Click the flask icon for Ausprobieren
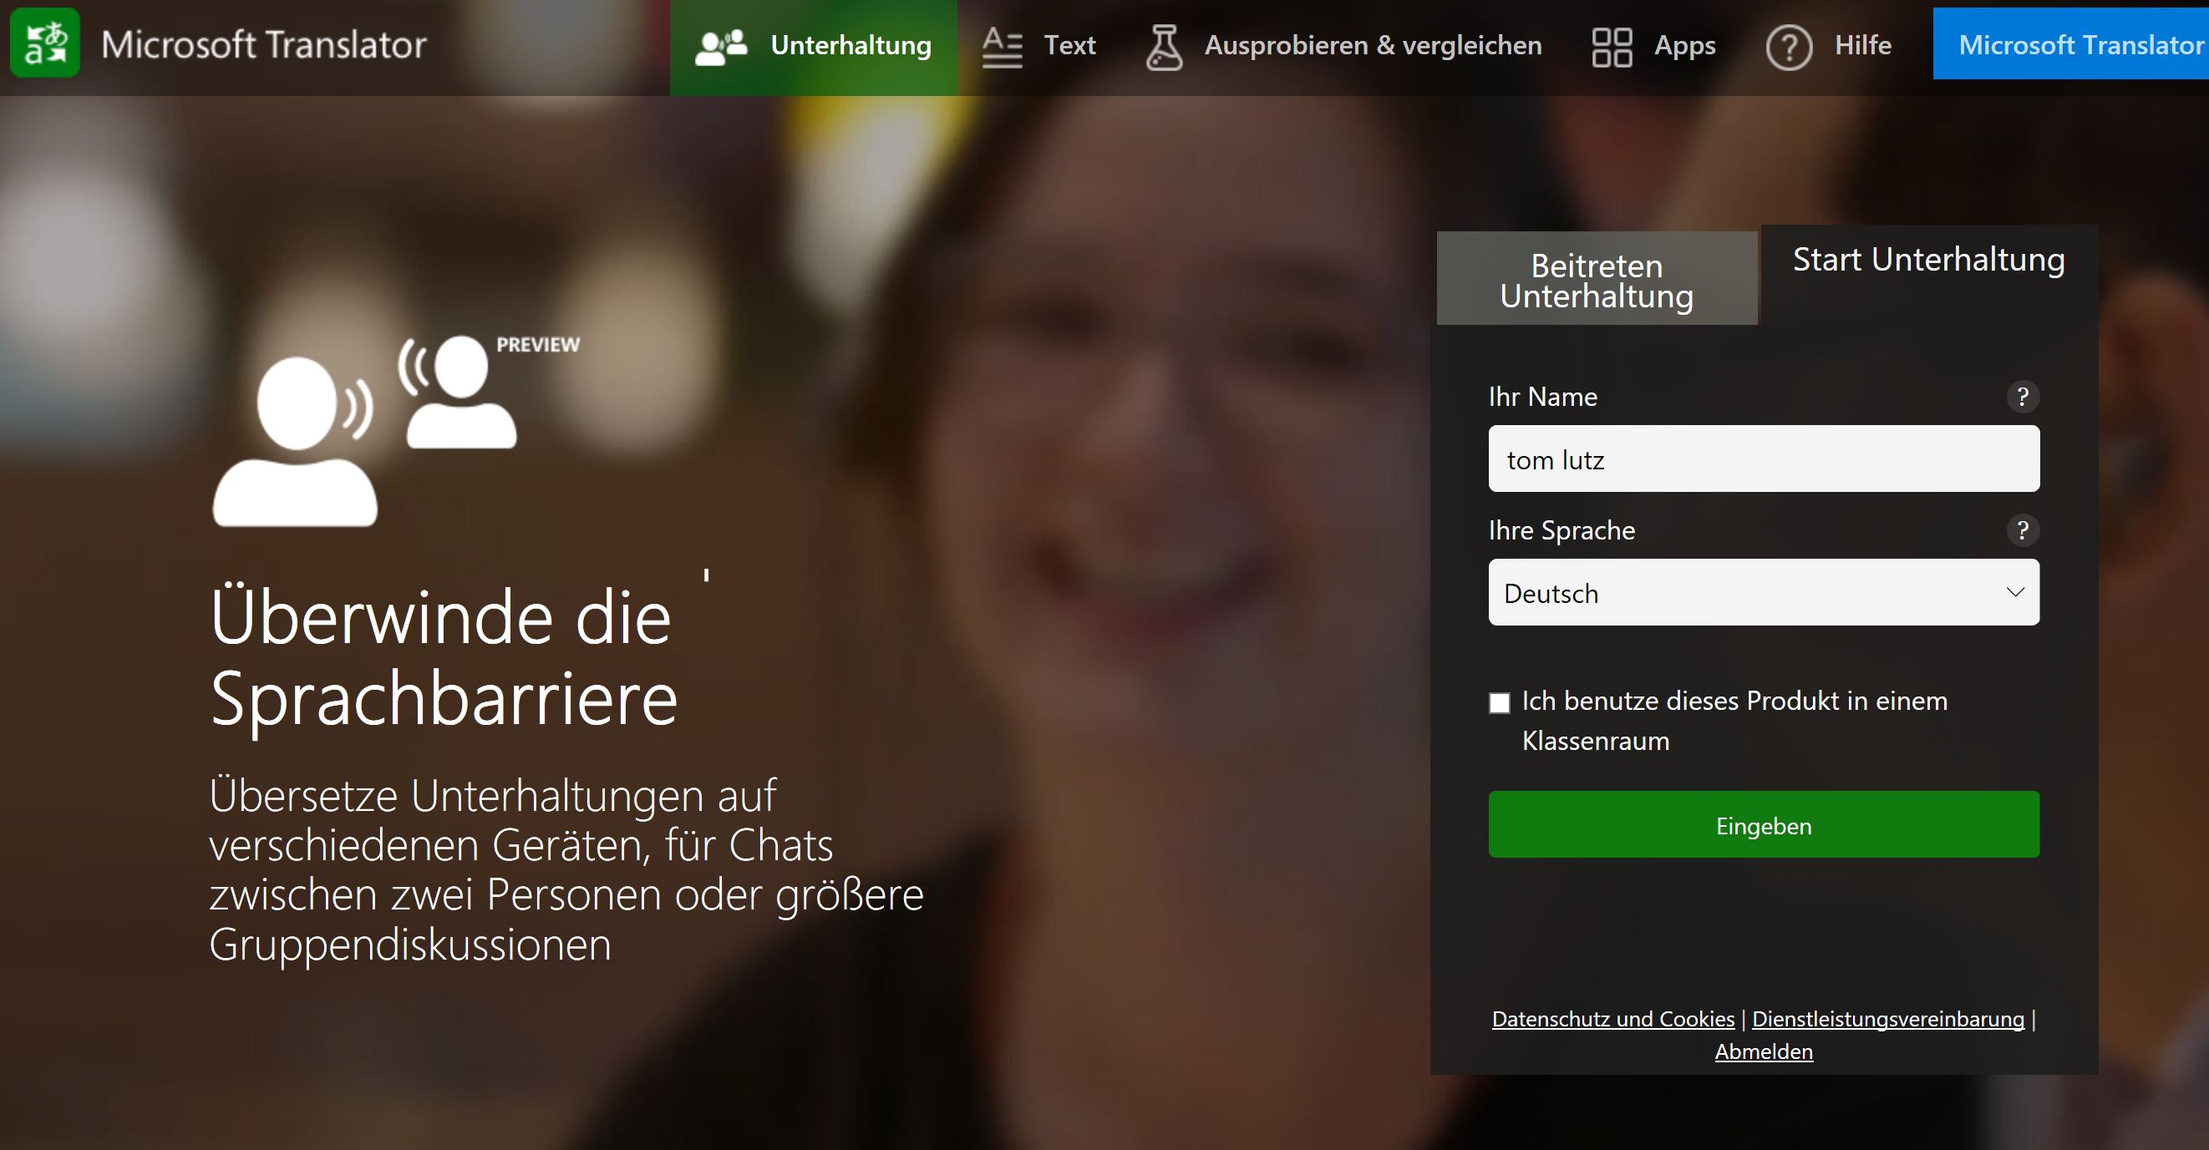This screenshot has width=2209, height=1150. tap(1164, 46)
